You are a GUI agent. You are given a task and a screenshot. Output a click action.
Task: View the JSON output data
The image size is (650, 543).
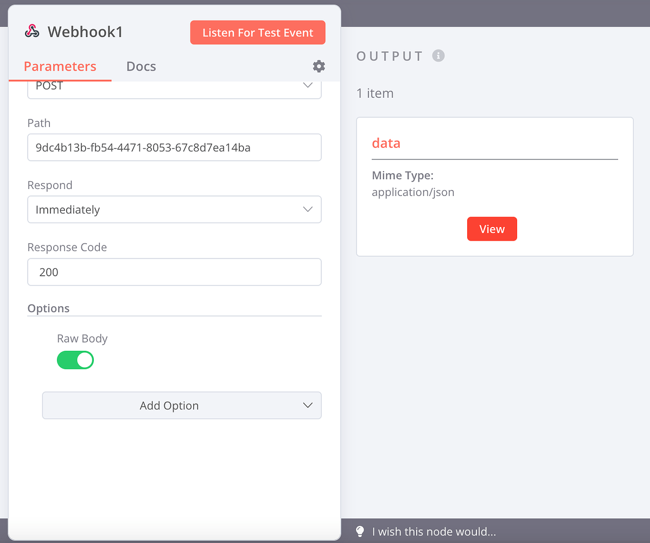tap(492, 229)
